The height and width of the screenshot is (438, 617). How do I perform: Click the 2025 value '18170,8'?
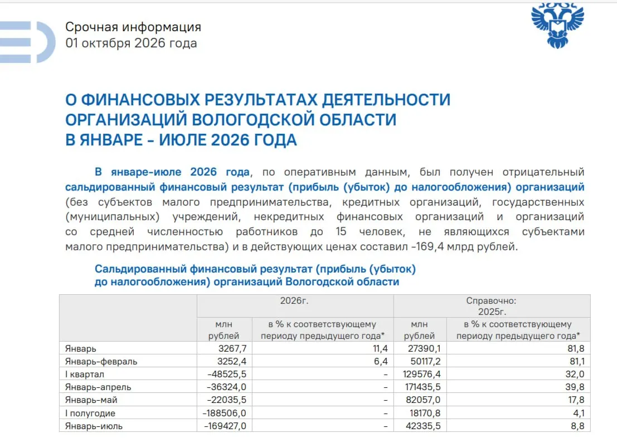(x=425, y=413)
